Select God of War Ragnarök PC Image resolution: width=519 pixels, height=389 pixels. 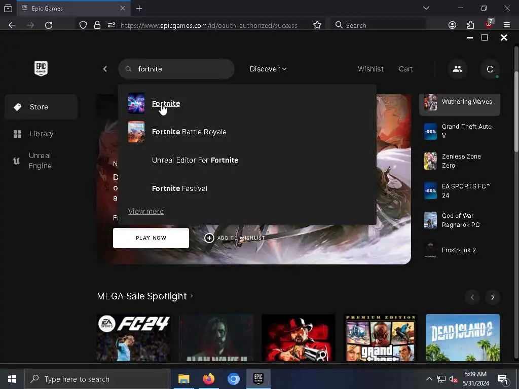coord(459,220)
